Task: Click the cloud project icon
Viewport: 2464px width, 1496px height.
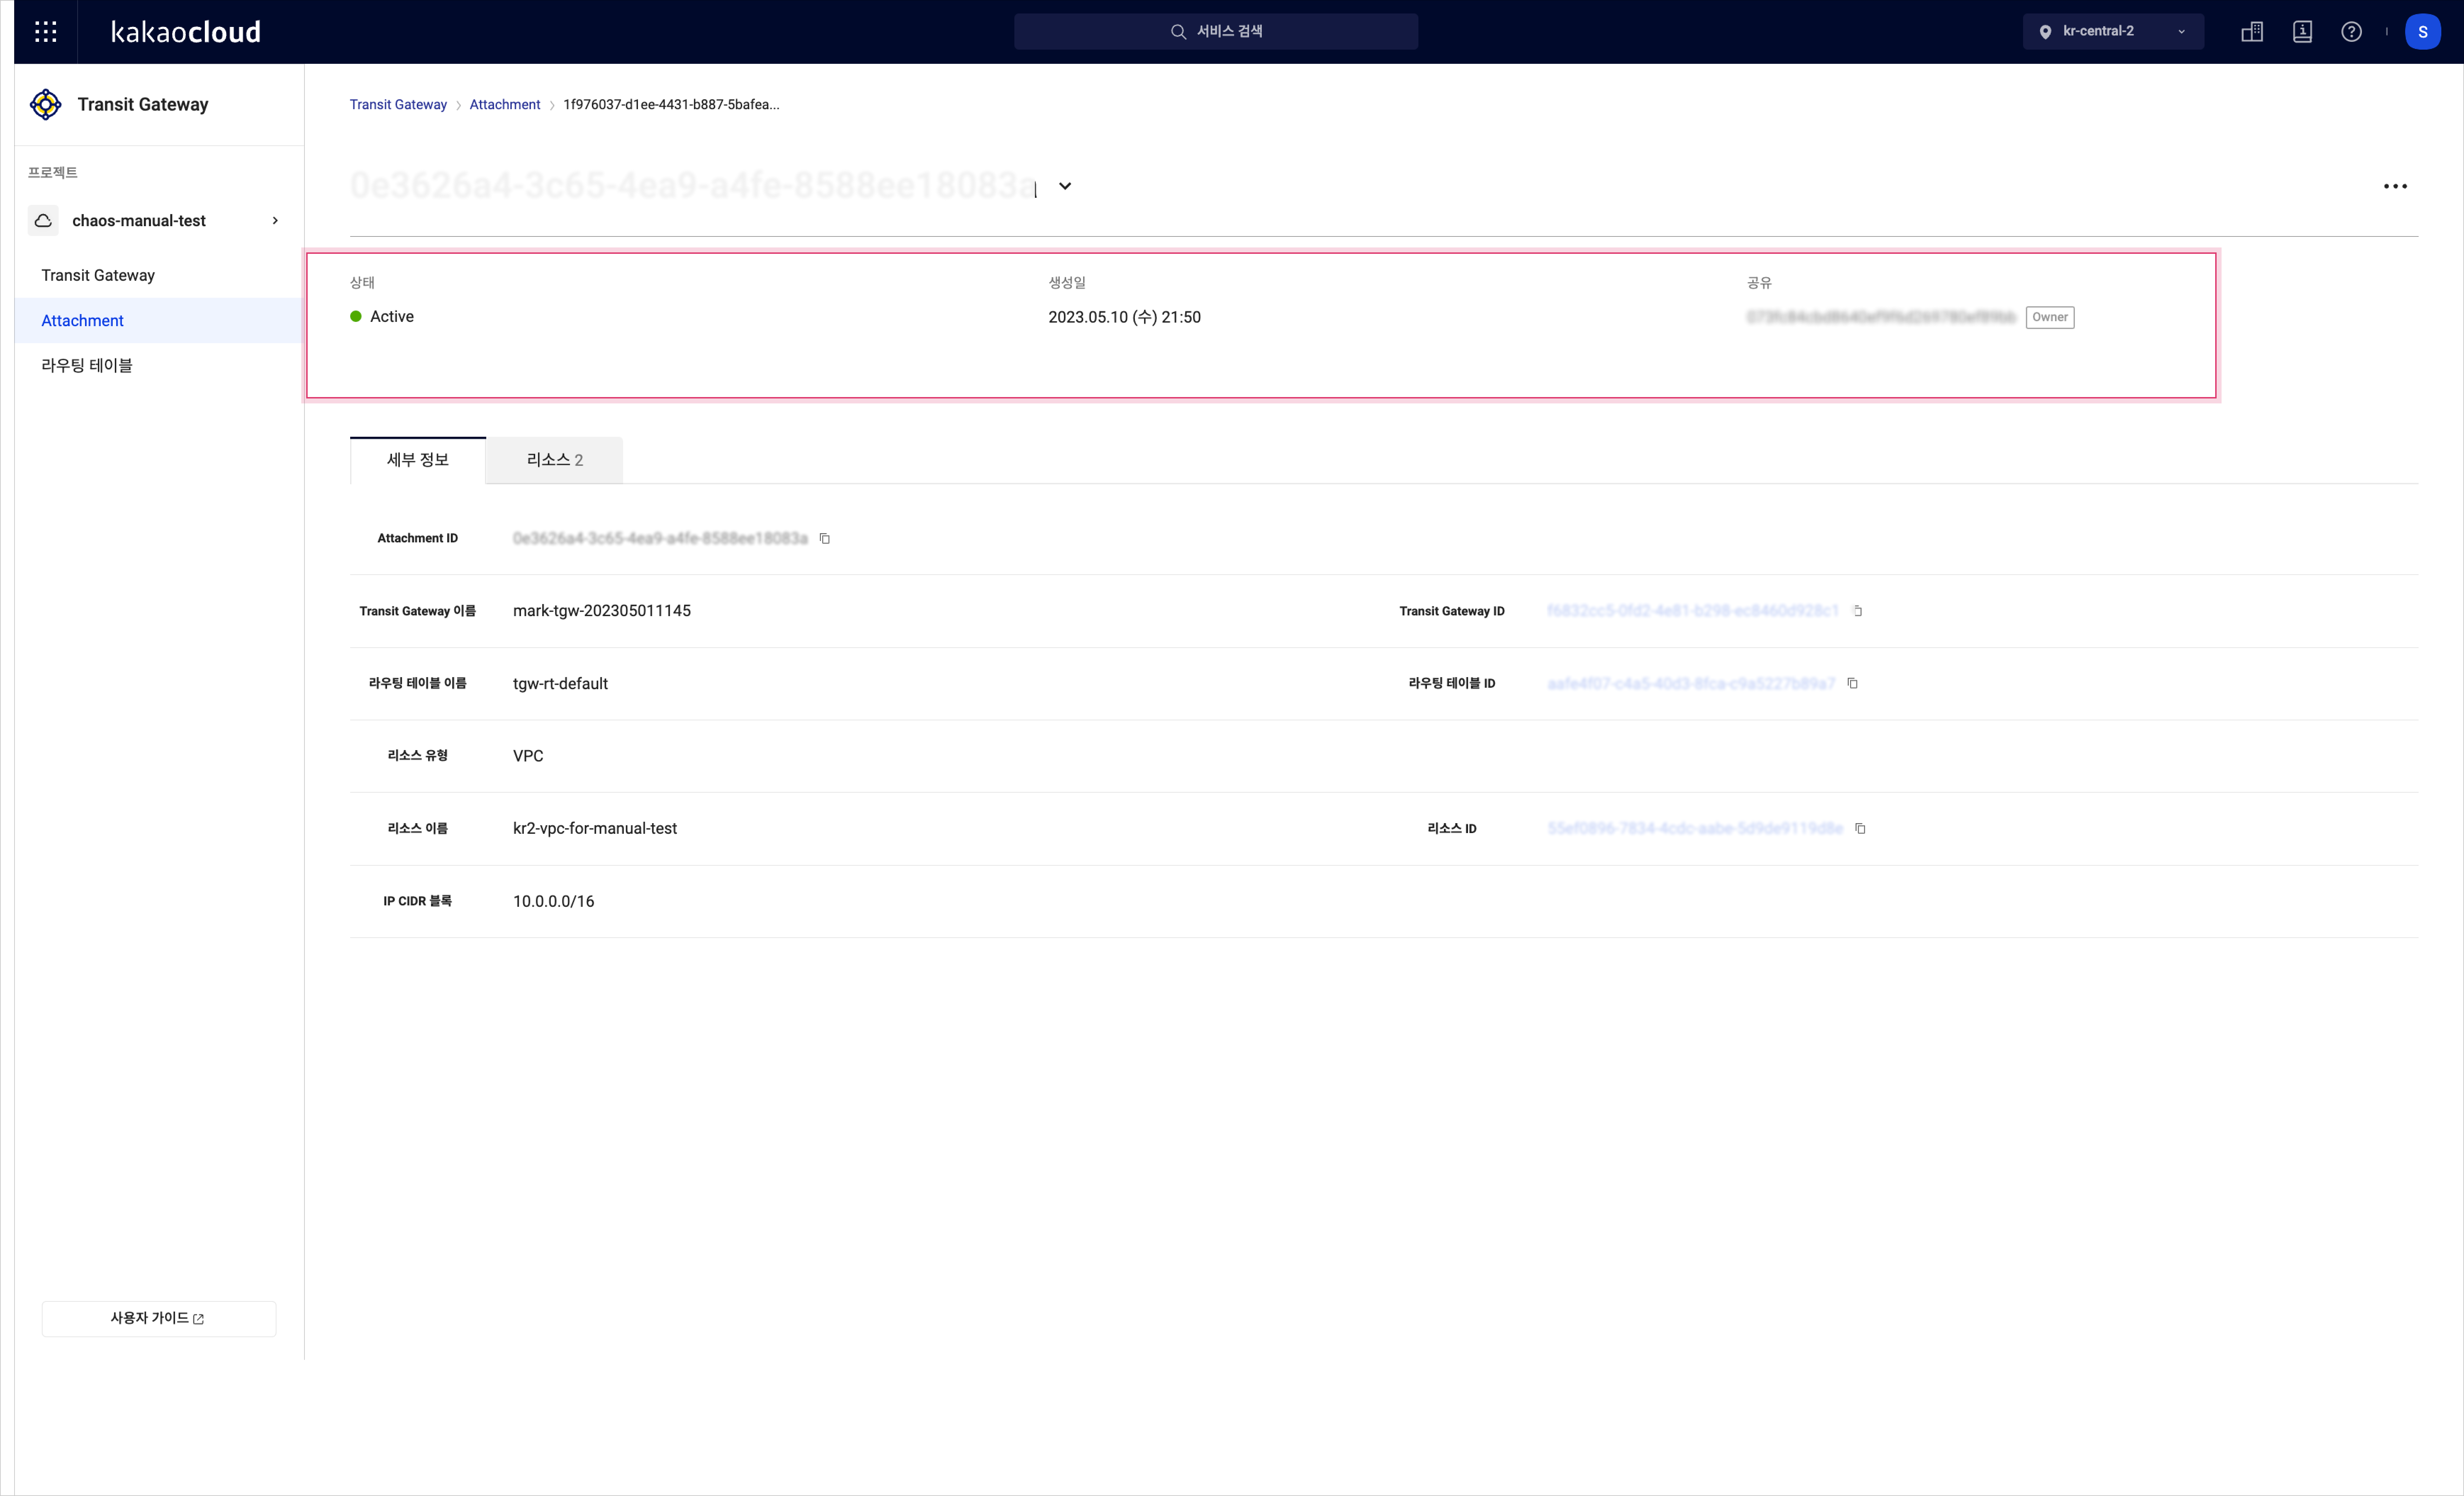Action: pos(43,220)
